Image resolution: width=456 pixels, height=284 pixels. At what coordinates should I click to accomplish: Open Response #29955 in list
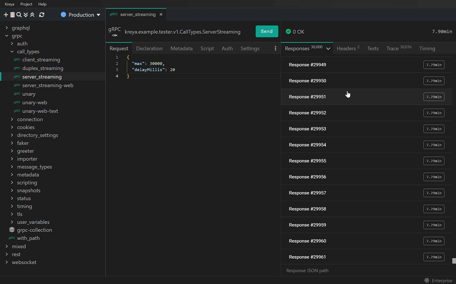coord(307,161)
